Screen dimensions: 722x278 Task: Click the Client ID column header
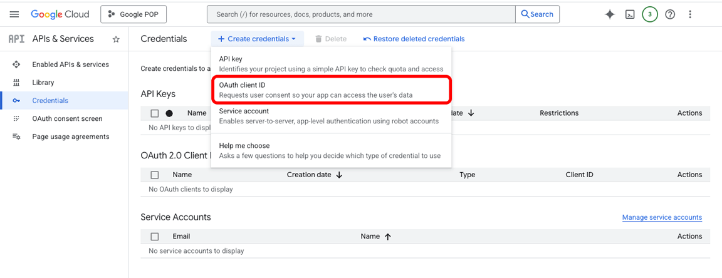579,175
